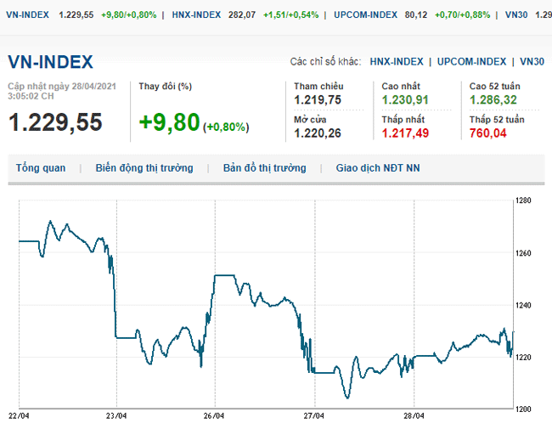Click the Cao 52 tuần value 1.286,32
The image size is (552, 429).
[x=493, y=99]
